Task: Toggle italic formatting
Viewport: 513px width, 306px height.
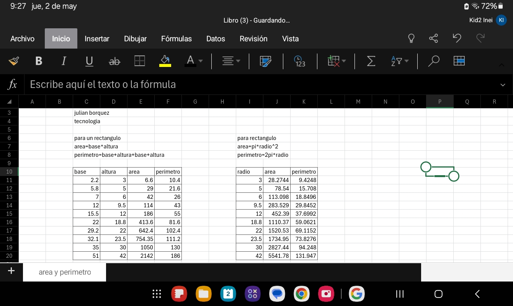Action: [x=64, y=61]
